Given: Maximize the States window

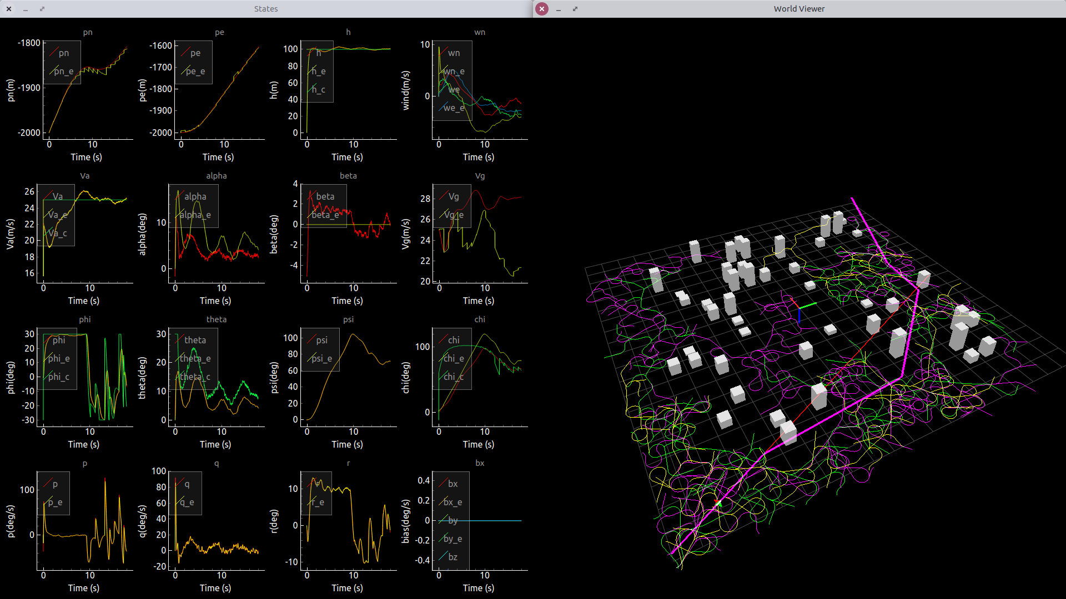Looking at the screenshot, I should 42,9.
